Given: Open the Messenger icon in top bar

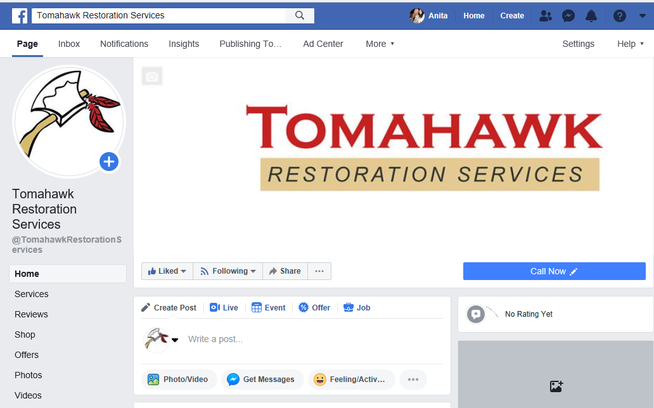Looking at the screenshot, I should click(x=568, y=16).
